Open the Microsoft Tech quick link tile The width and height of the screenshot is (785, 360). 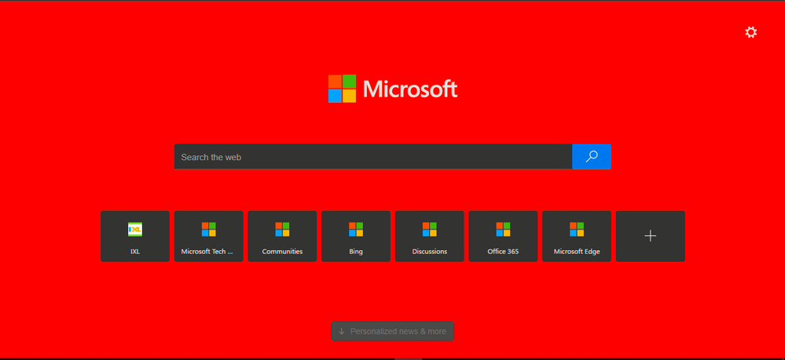(x=209, y=236)
